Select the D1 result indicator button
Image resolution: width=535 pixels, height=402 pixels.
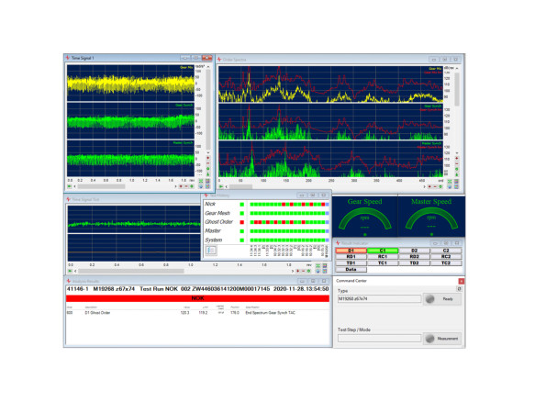[351, 251]
